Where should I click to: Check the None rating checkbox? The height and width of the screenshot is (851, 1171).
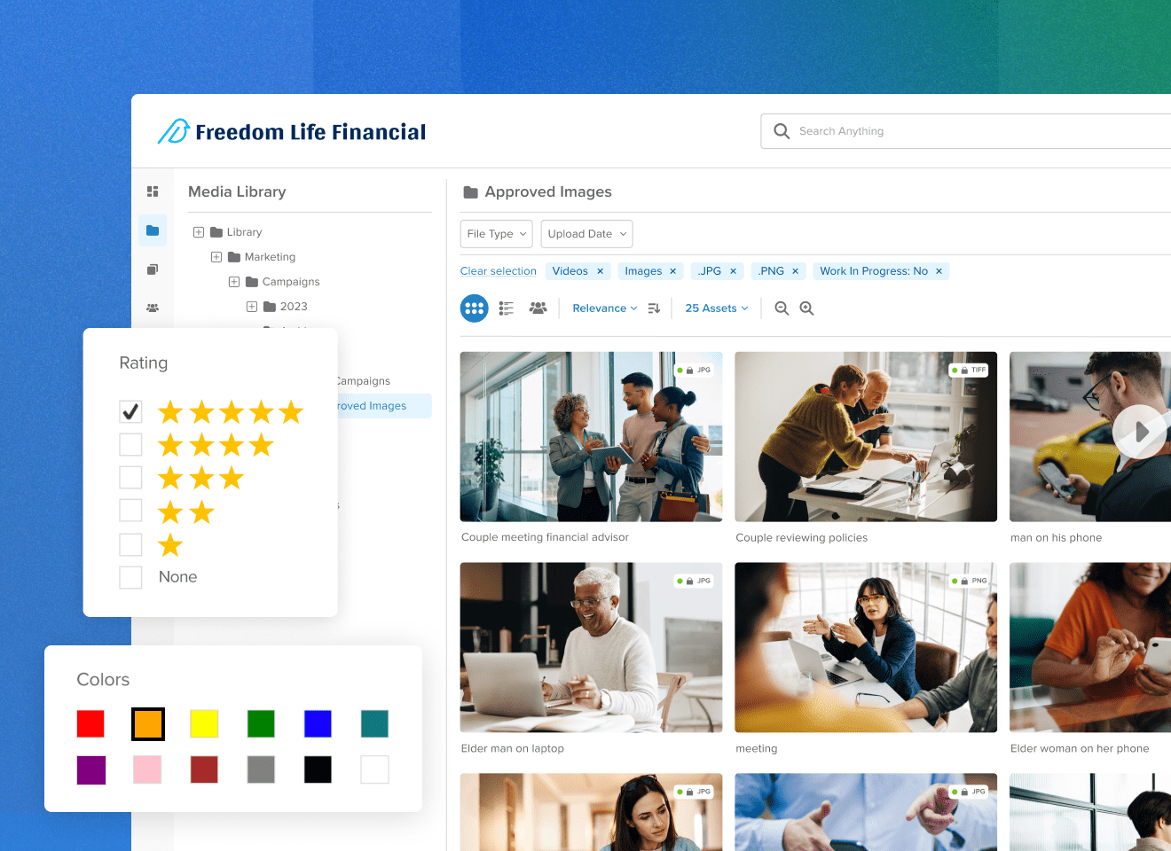pos(130,578)
